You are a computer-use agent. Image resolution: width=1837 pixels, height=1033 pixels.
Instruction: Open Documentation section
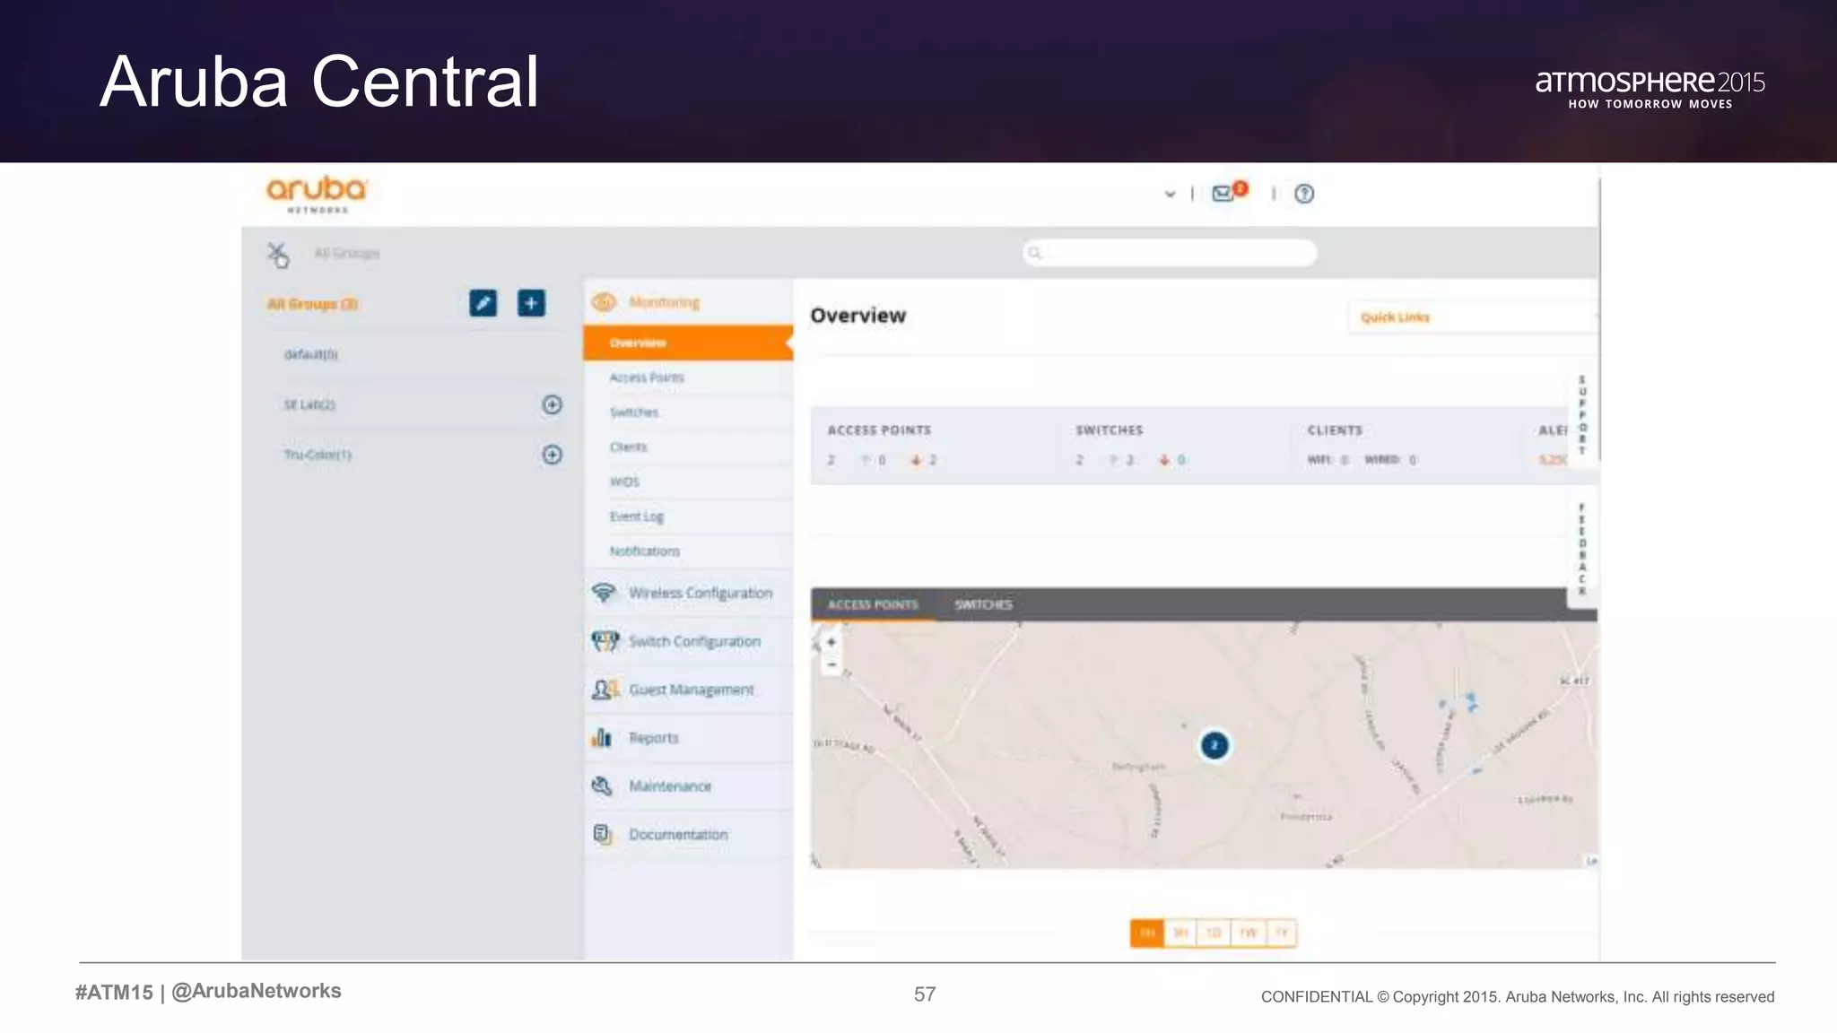click(678, 834)
